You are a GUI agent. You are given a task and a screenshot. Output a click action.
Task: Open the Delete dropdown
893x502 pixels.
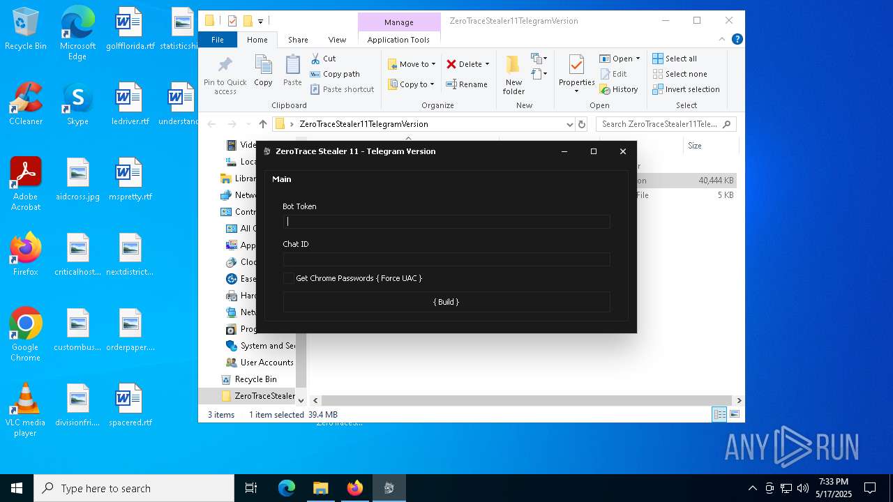(467, 64)
